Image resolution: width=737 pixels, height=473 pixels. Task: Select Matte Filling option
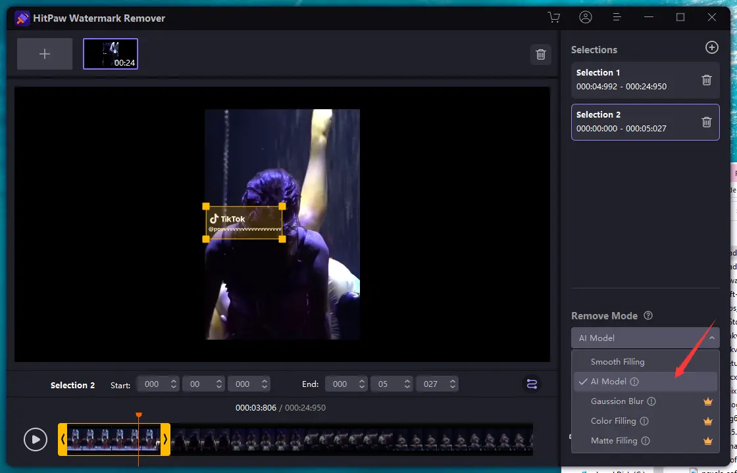tap(613, 441)
